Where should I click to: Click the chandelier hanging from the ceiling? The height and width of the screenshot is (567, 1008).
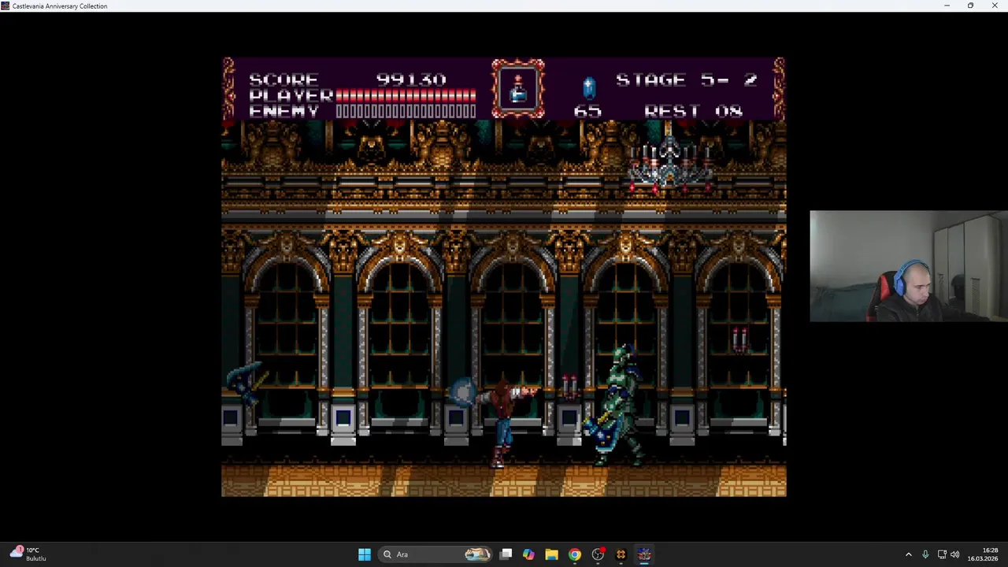669,164
